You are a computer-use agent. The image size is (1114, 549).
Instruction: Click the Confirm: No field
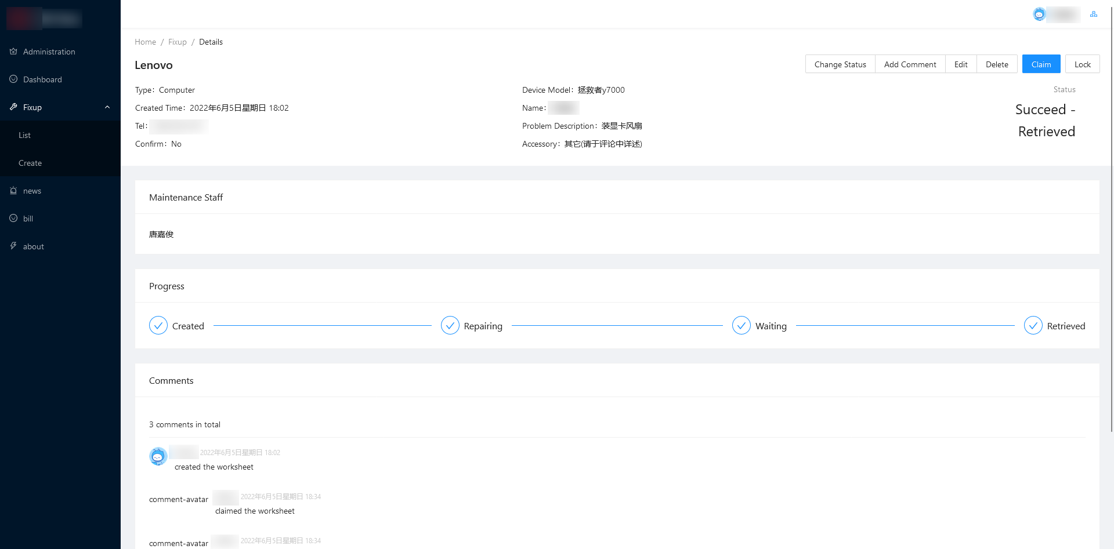tap(158, 144)
